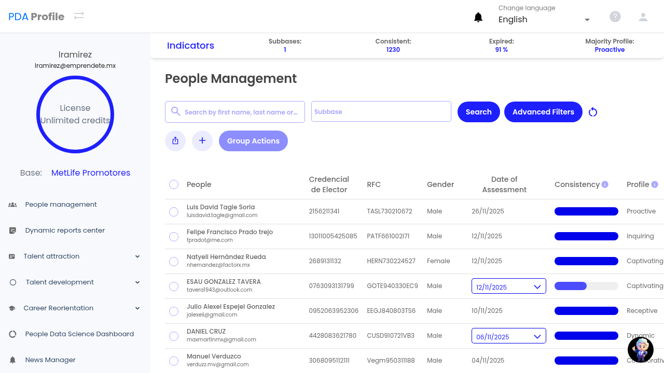
Task: Click the plus icon to add person
Action: point(202,141)
